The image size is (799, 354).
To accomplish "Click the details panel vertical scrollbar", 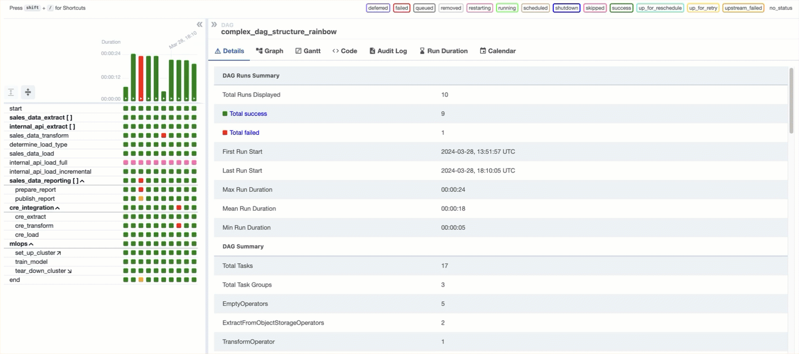I will pyautogui.click(x=791, y=101).
